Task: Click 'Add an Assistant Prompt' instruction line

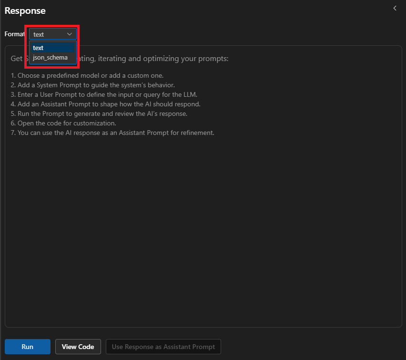Action: (x=105, y=104)
